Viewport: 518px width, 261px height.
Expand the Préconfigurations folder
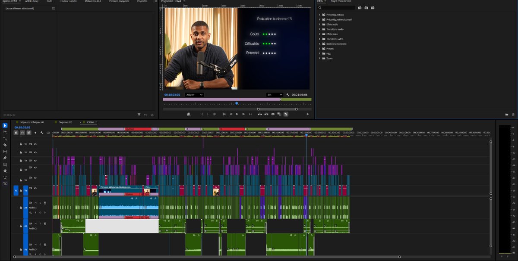point(319,15)
